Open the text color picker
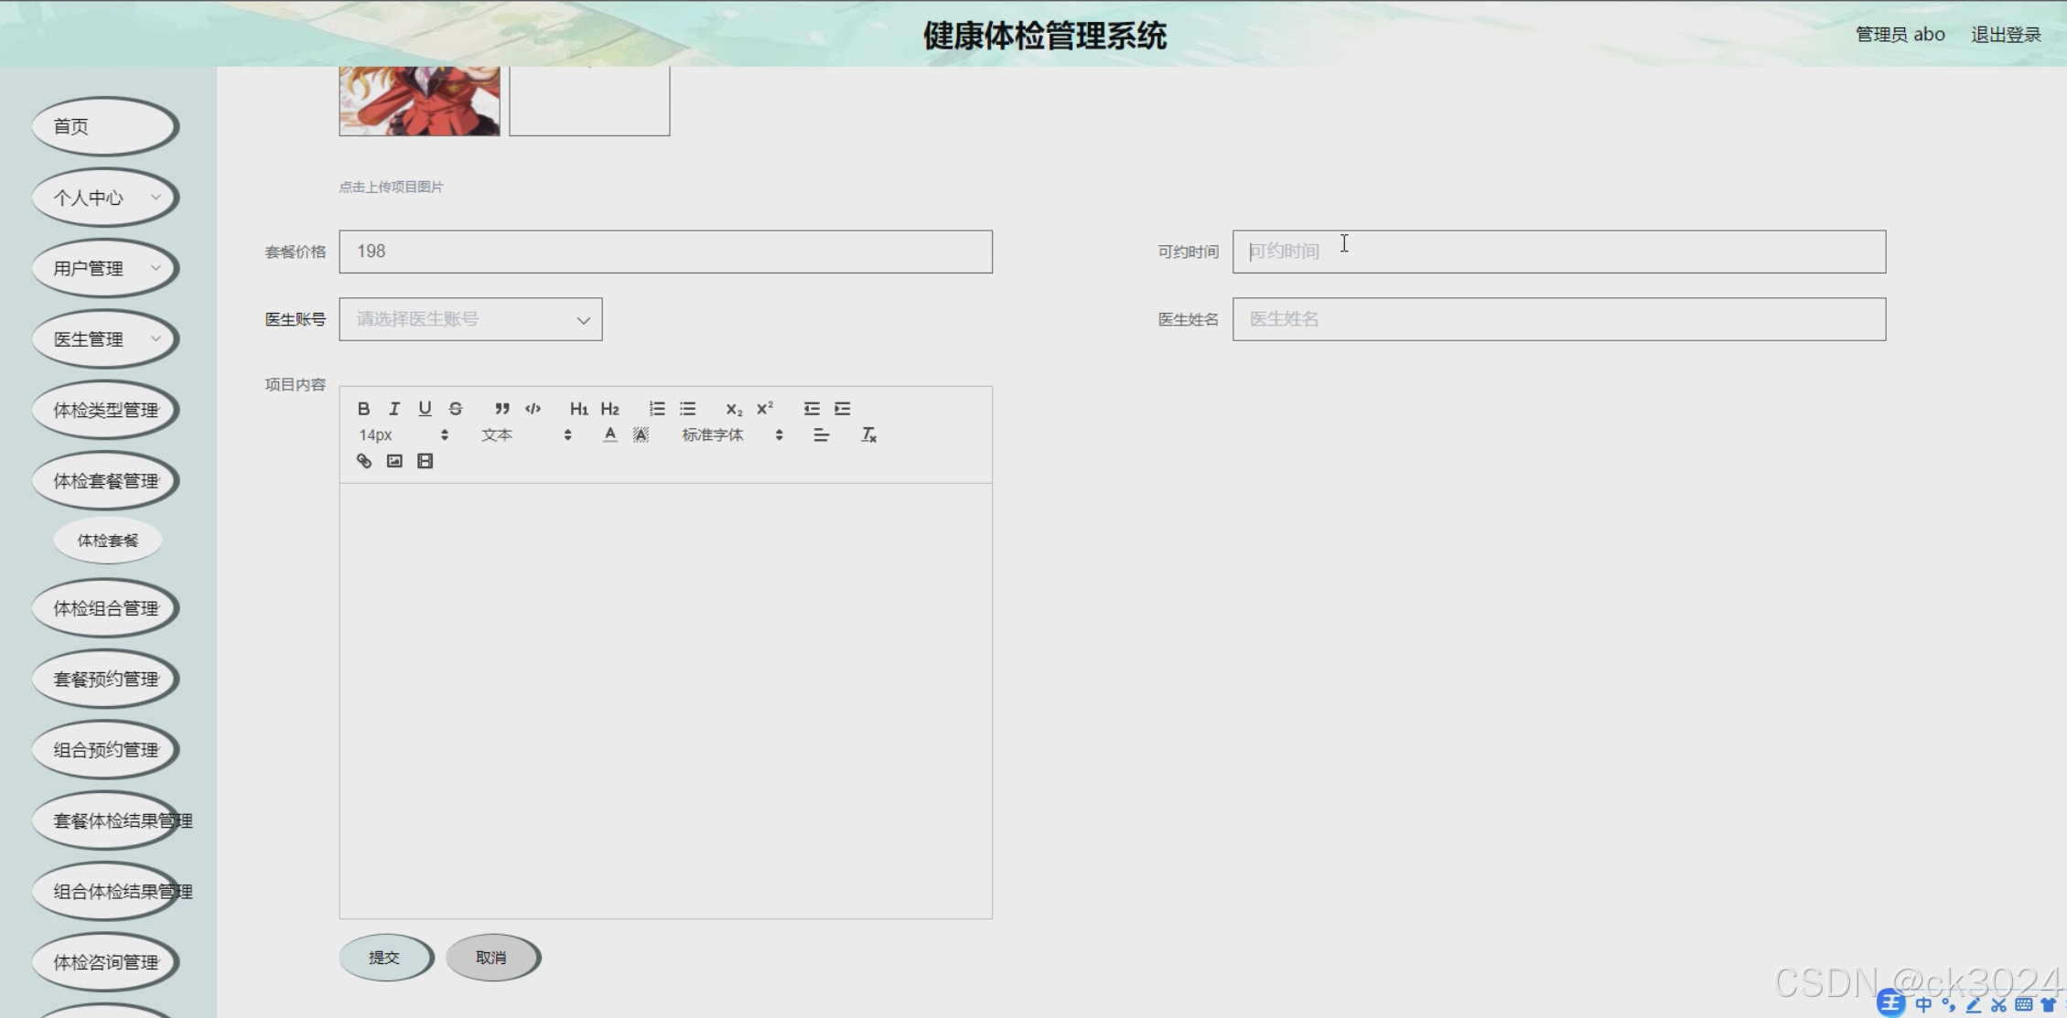 point(609,435)
